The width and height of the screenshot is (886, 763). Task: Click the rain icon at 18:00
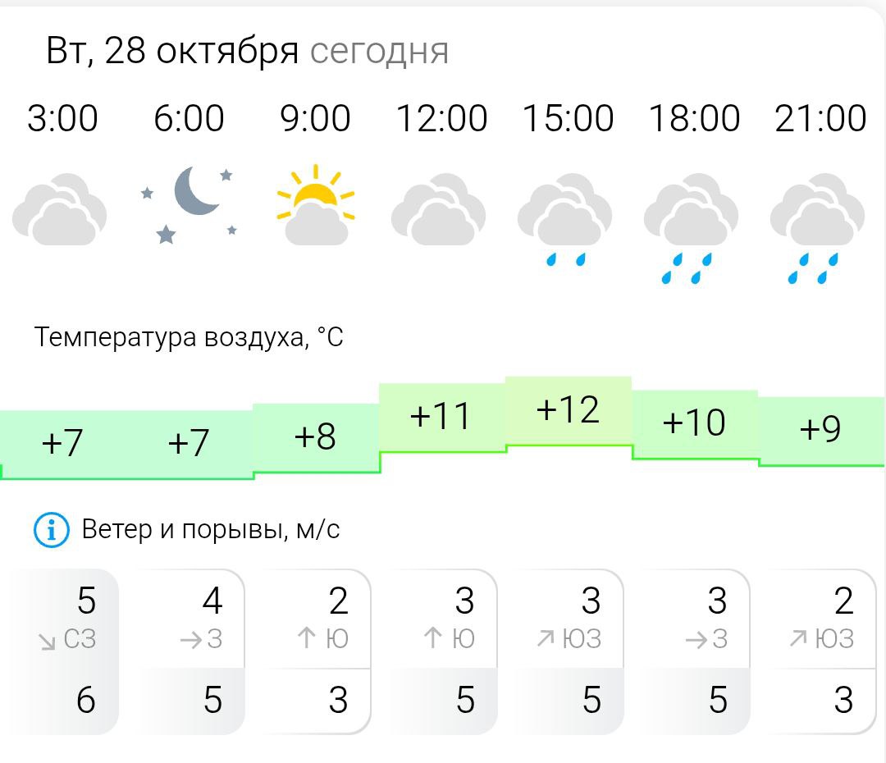[x=692, y=227]
